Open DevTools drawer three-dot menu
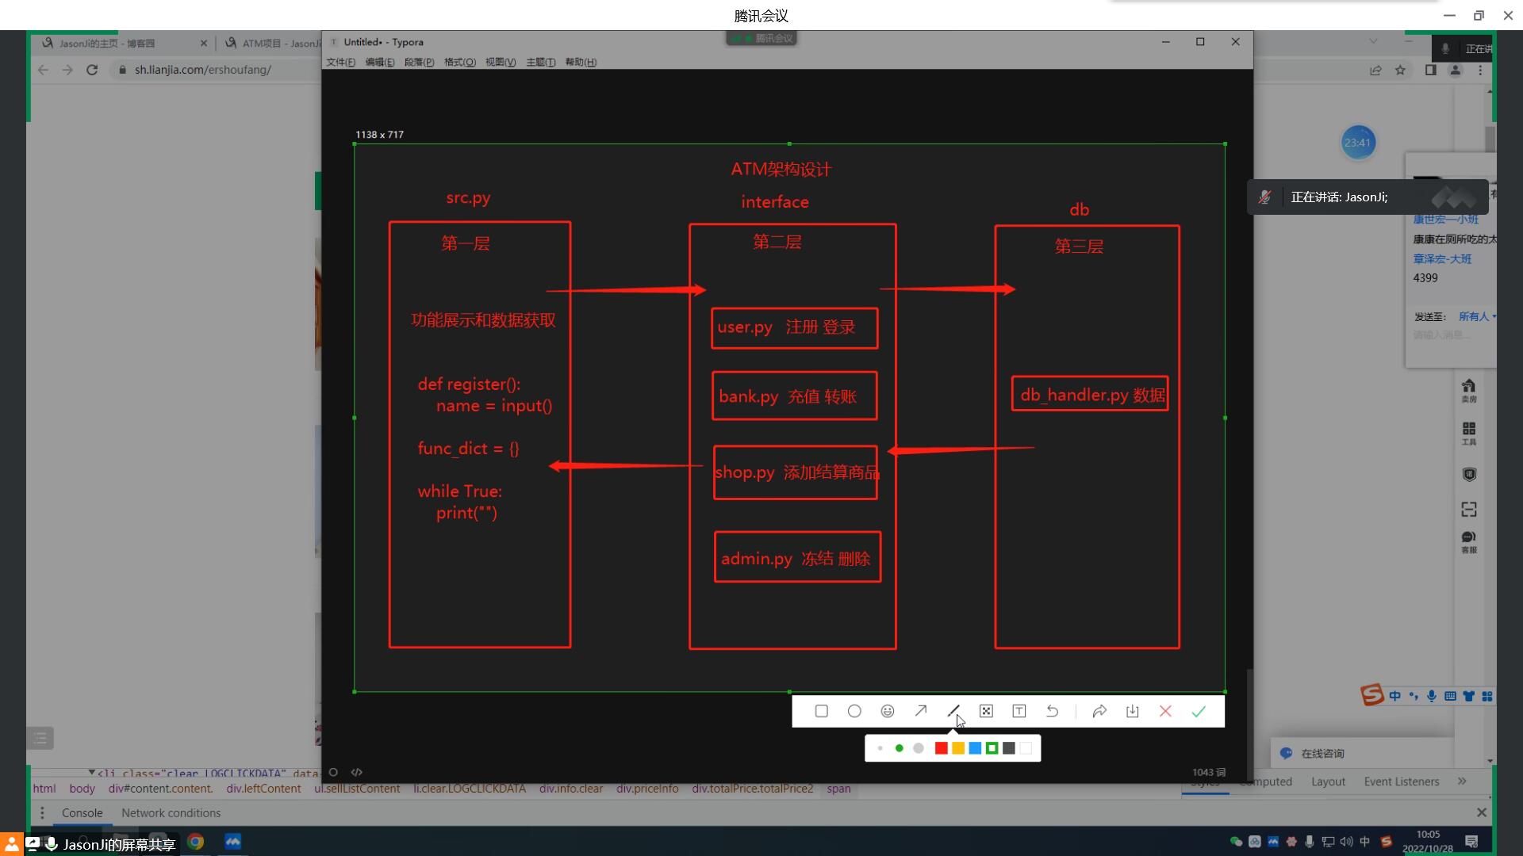Image resolution: width=1523 pixels, height=856 pixels. [x=42, y=813]
